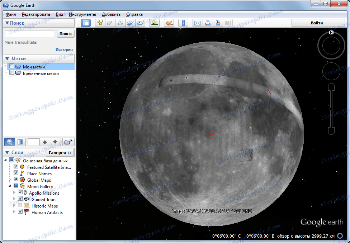Uncheck the Apollo Missions layer checkbox
The image size is (350, 243).
(x=20, y=192)
